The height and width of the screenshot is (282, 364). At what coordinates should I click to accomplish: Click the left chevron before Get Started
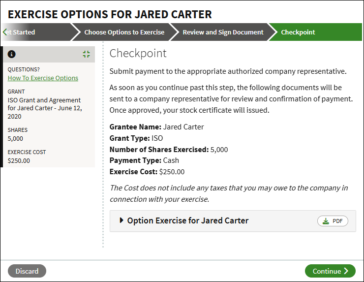4,32
